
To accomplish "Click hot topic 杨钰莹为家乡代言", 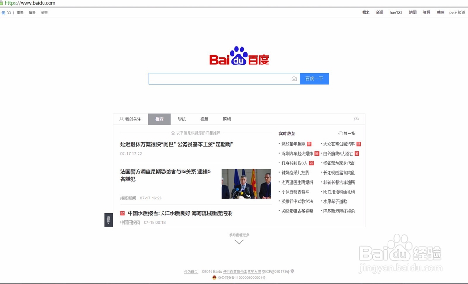I will 339,163.
